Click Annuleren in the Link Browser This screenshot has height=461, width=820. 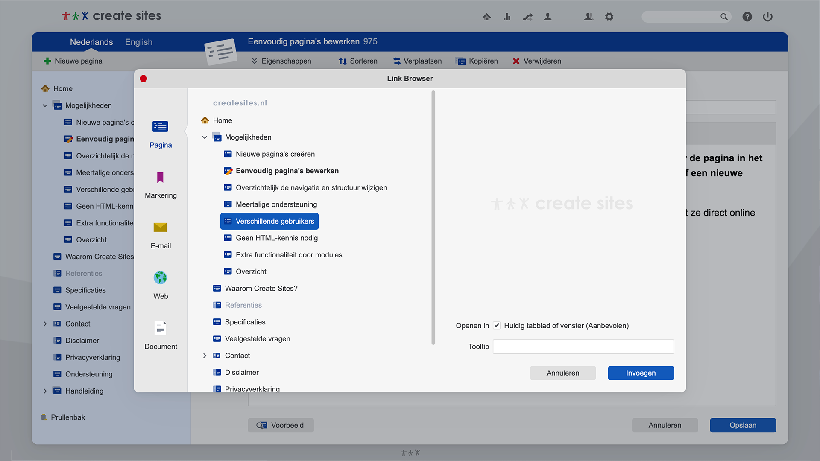(563, 373)
